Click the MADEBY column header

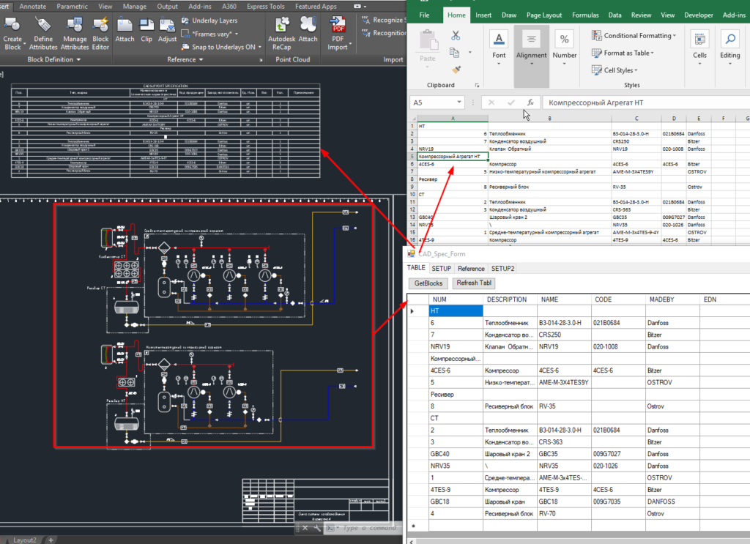pos(672,299)
